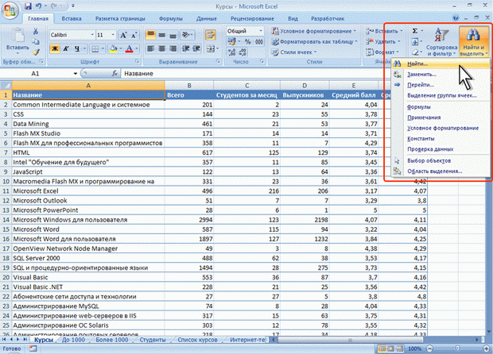Align text to the top

150,34
